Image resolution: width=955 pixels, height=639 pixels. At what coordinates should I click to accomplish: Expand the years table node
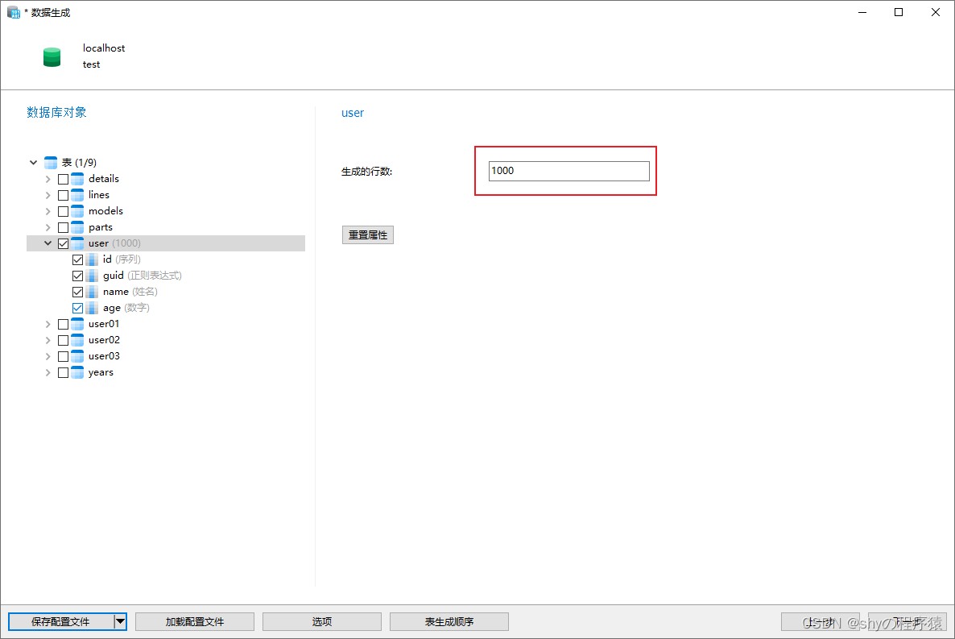click(48, 372)
